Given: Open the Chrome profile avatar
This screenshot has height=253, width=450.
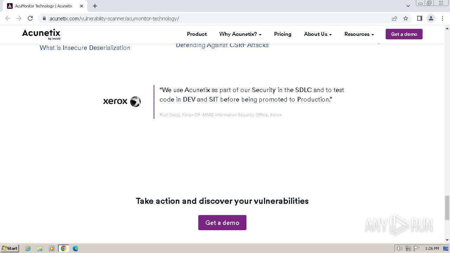Looking at the screenshot, I should [x=431, y=18].
